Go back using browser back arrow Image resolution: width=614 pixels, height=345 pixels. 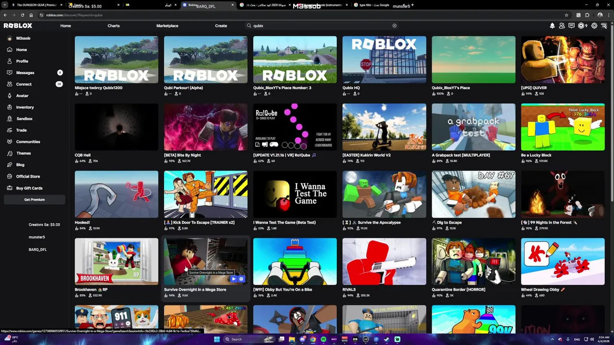pyautogui.click(x=5, y=15)
